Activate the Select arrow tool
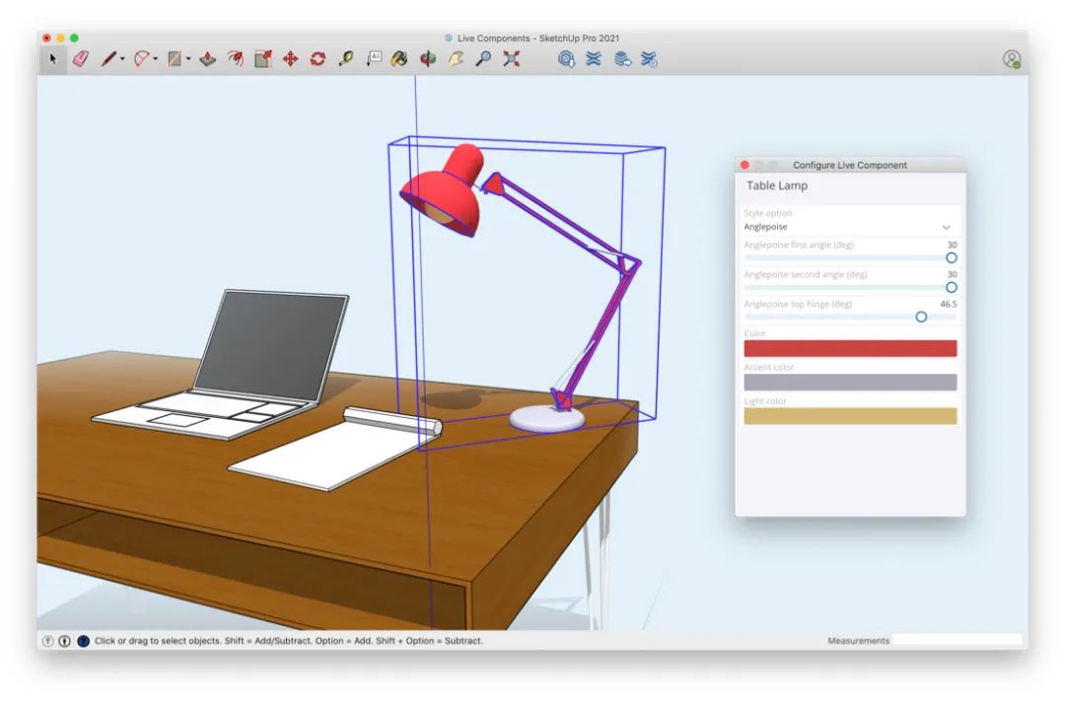 53,58
